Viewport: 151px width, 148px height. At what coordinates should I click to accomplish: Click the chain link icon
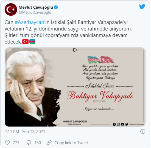click(x=49, y=143)
